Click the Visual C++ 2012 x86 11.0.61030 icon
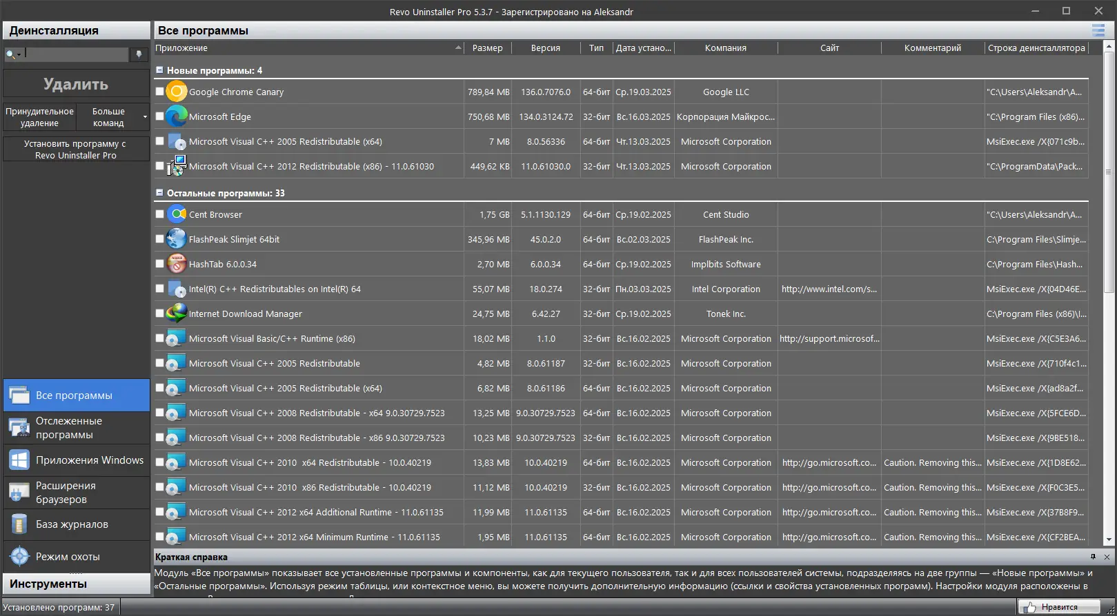 (177, 166)
